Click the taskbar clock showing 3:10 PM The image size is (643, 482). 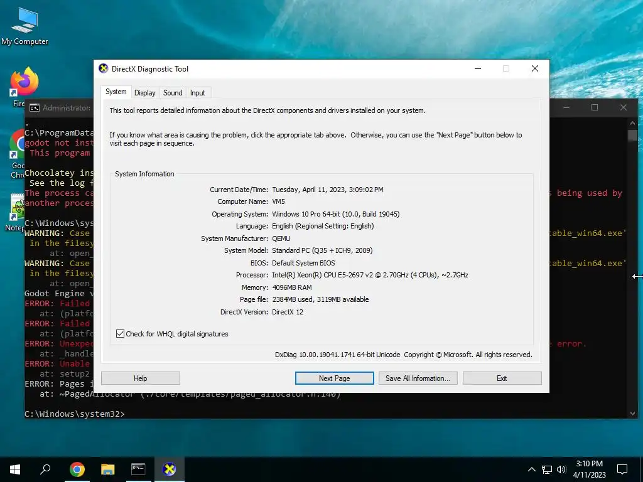(x=589, y=469)
